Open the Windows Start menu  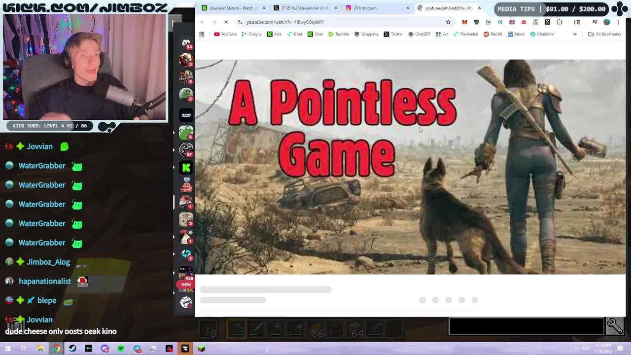7,349
